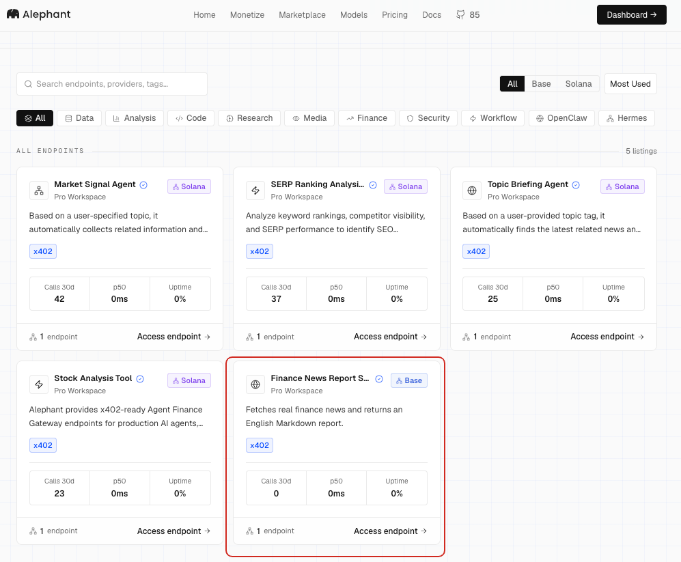
Task: Click the verified badge beside Topic Briefing Agent
Action: (x=576, y=184)
